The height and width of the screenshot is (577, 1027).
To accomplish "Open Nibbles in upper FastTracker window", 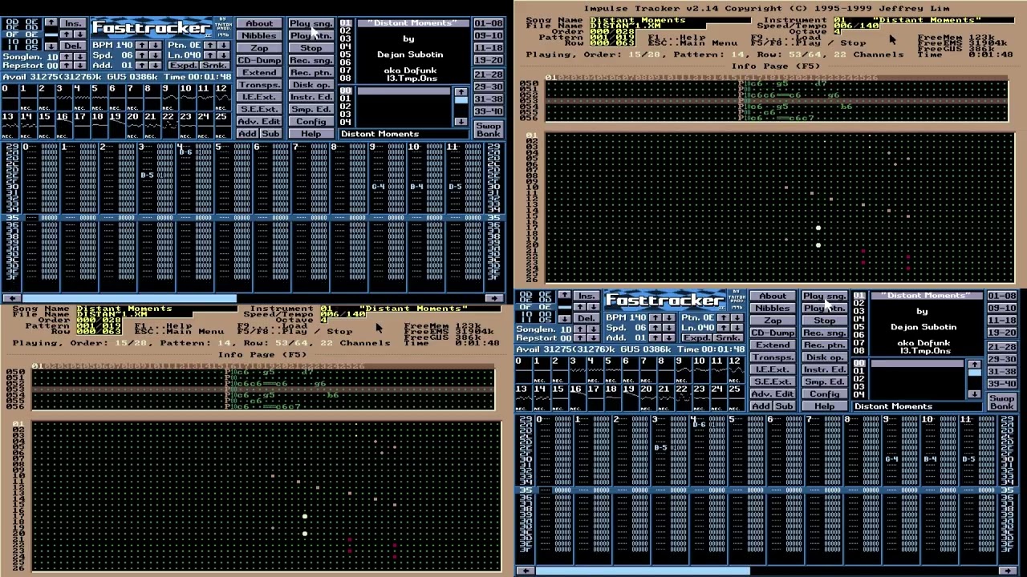I will click(x=259, y=35).
